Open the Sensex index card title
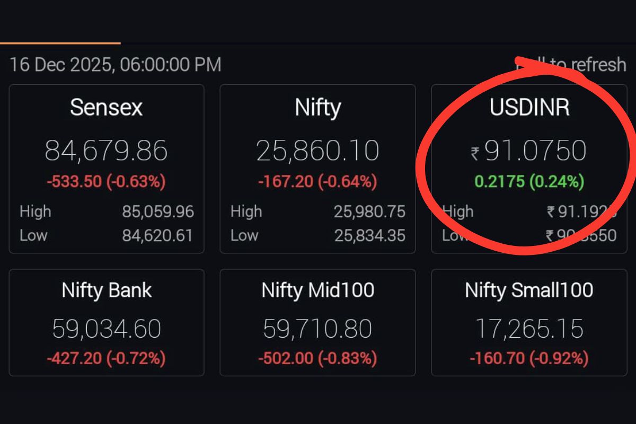The width and height of the screenshot is (636, 424). click(x=106, y=108)
